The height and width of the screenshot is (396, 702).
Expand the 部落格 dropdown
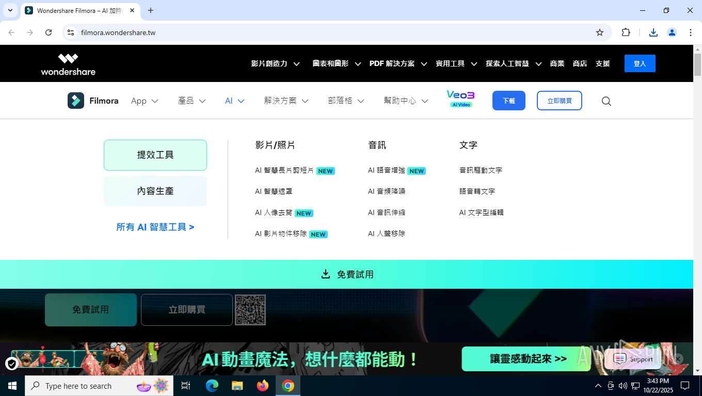tap(346, 101)
